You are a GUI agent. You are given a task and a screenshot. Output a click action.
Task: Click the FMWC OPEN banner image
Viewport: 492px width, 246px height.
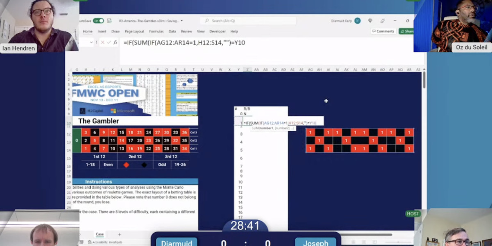pyautogui.click(x=135, y=95)
